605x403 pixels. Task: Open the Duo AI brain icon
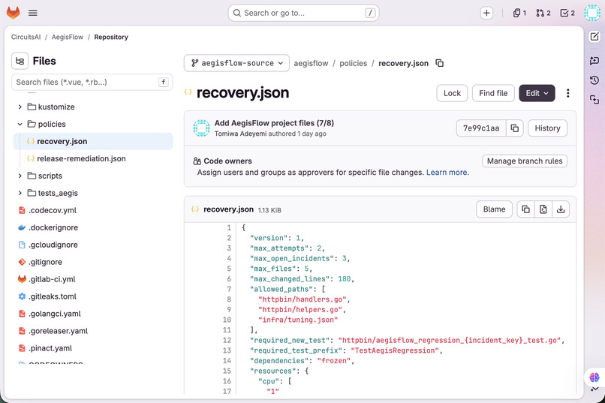594,377
